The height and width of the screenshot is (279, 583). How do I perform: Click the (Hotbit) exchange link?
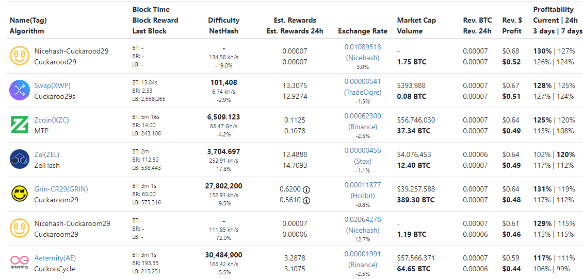(363, 196)
